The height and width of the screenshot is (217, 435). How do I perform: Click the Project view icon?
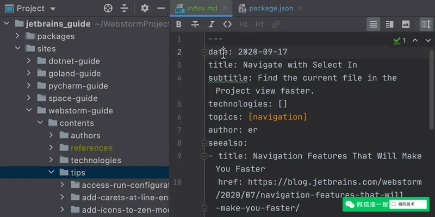click(9, 9)
